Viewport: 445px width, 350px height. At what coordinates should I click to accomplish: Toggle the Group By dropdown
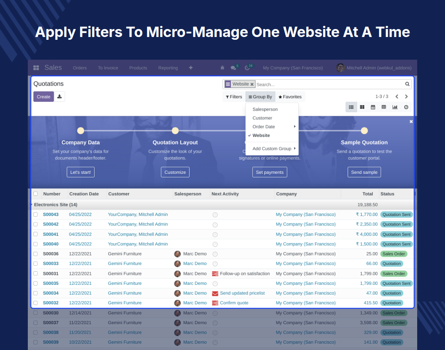tap(260, 97)
